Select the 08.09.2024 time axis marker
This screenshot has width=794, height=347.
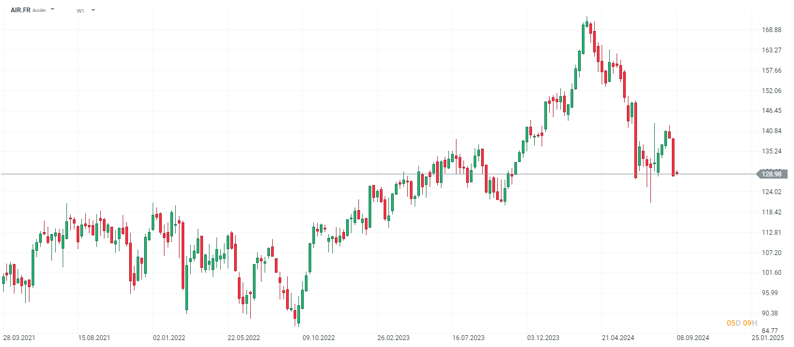pyautogui.click(x=693, y=338)
